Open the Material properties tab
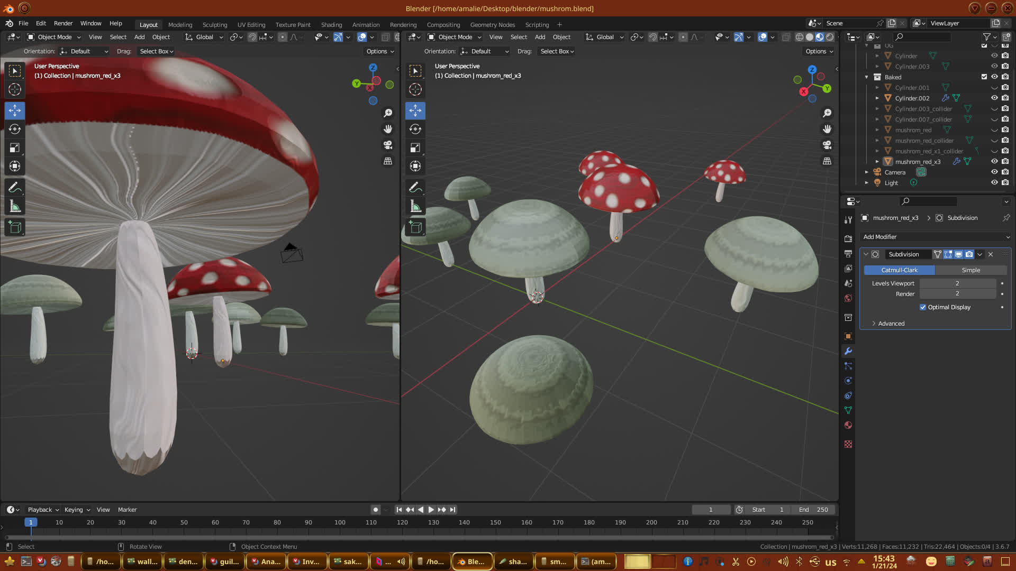Screen dimensions: 1016x571 coord(848,425)
